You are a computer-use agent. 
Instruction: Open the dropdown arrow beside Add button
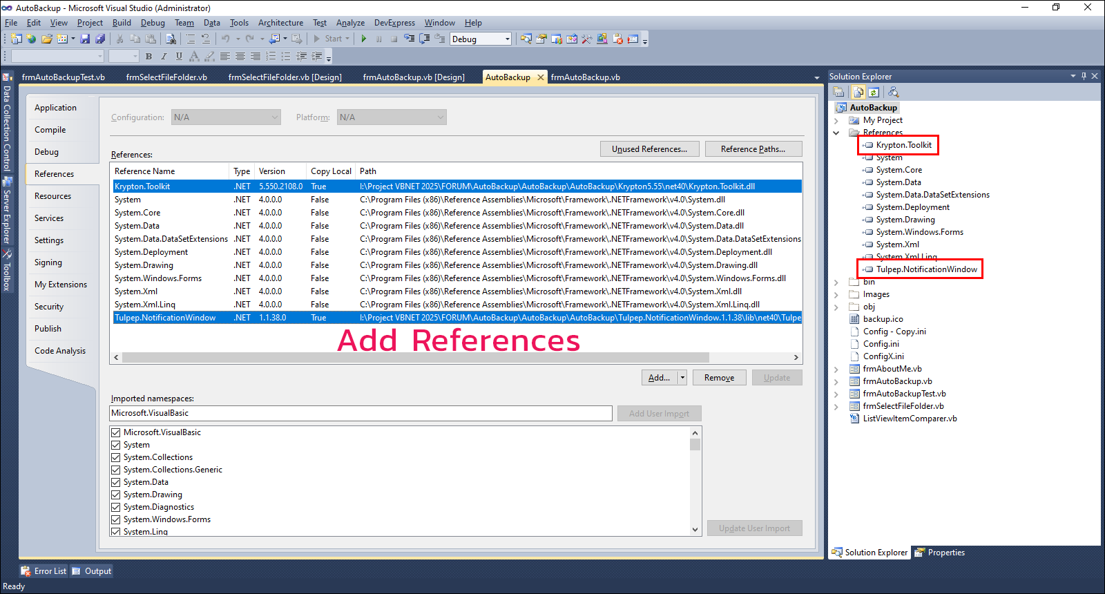[682, 378]
